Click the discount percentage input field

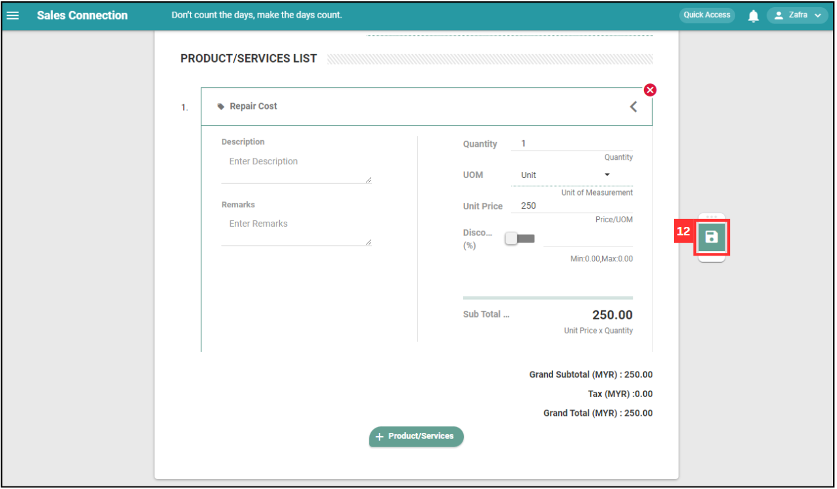(588, 239)
